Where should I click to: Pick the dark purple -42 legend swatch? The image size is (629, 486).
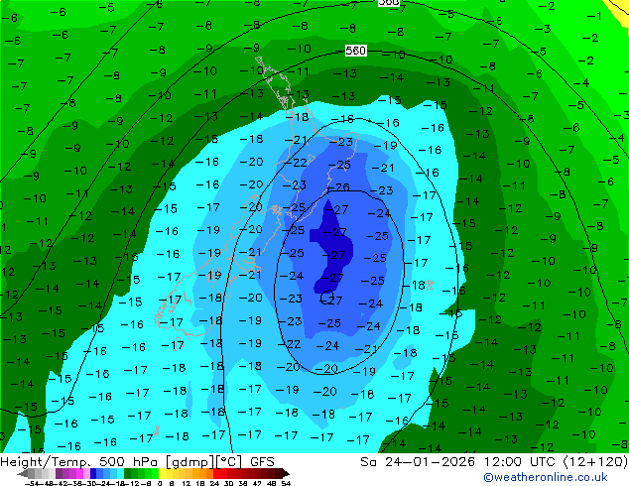point(59,474)
